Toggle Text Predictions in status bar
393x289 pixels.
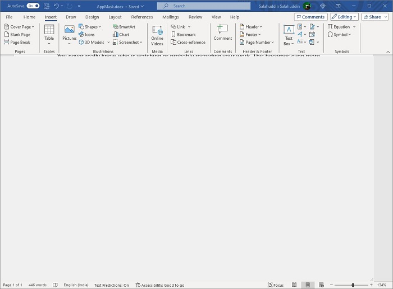pyautogui.click(x=111, y=285)
